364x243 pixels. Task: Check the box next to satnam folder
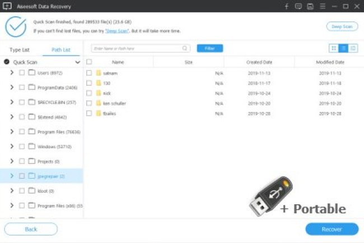click(x=89, y=73)
